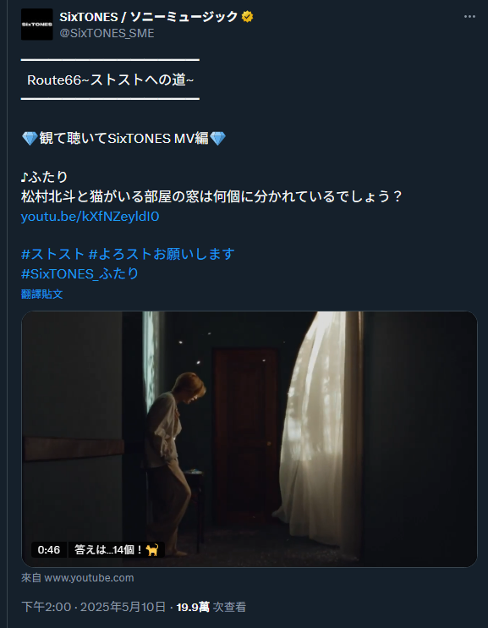Click the 答えは...14個 caption label
The image size is (488, 628).
[x=108, y=550]
